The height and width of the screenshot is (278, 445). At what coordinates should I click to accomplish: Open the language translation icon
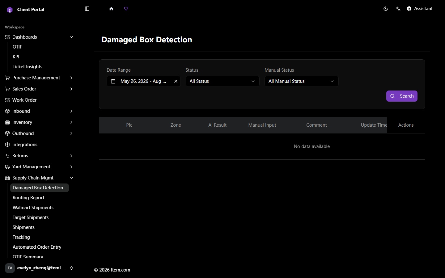pyautogui.click(x=398, y=9)
